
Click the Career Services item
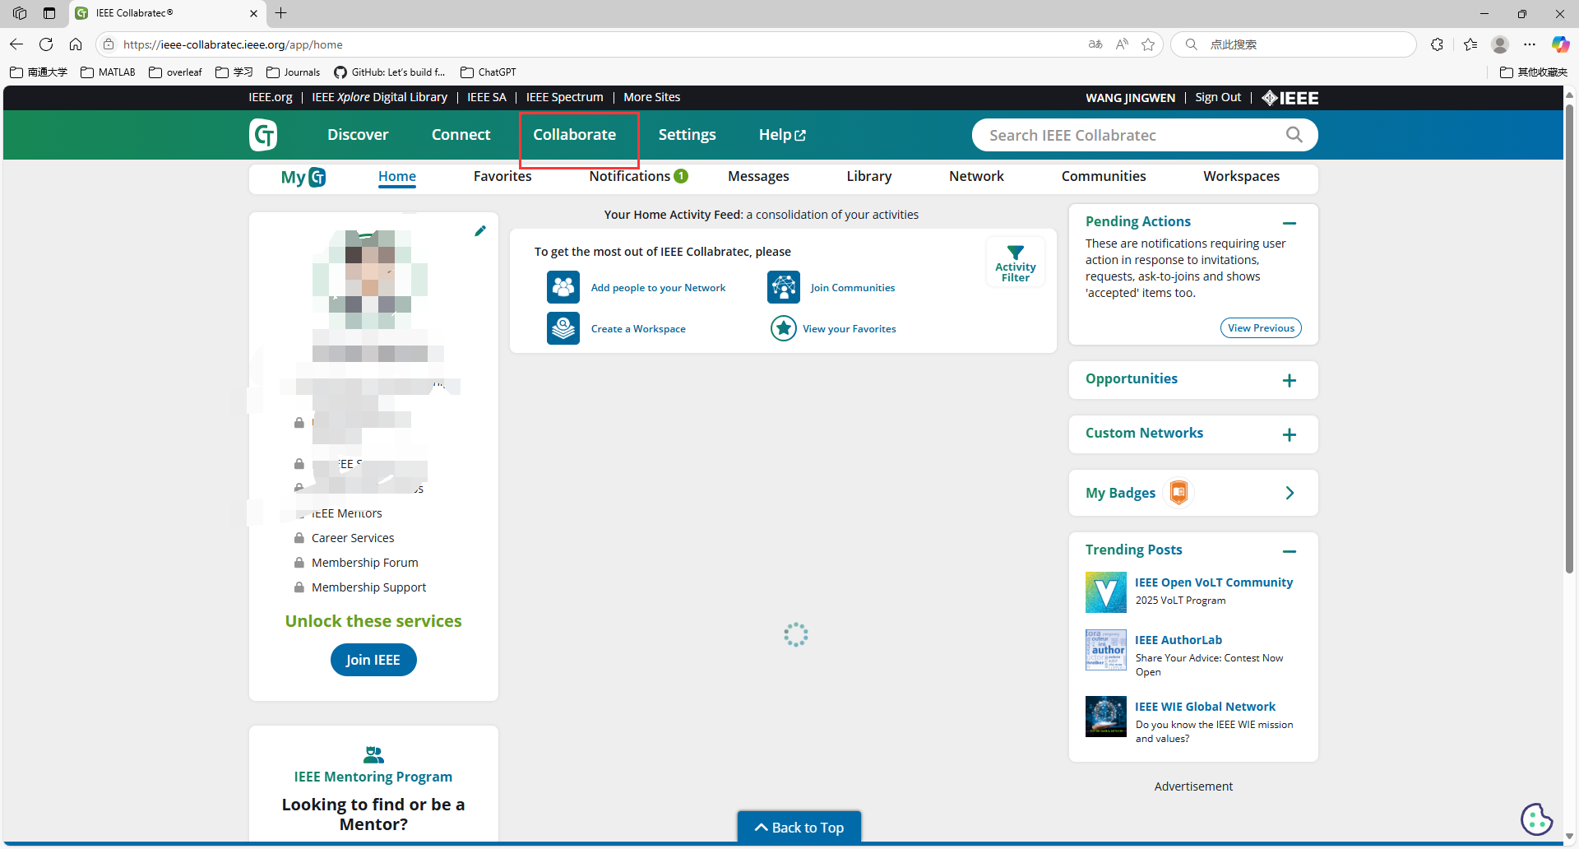[x=353, y=538]
